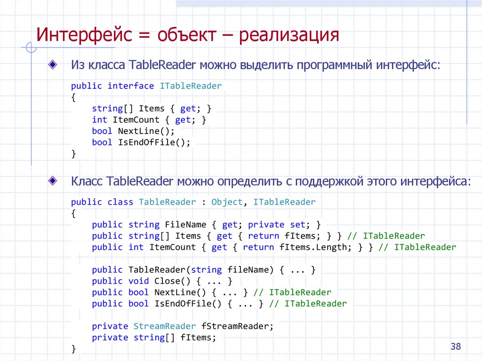Screen dimensions: 482x361
Task: Click the TableReader constructor line
Action: [197, 270]
